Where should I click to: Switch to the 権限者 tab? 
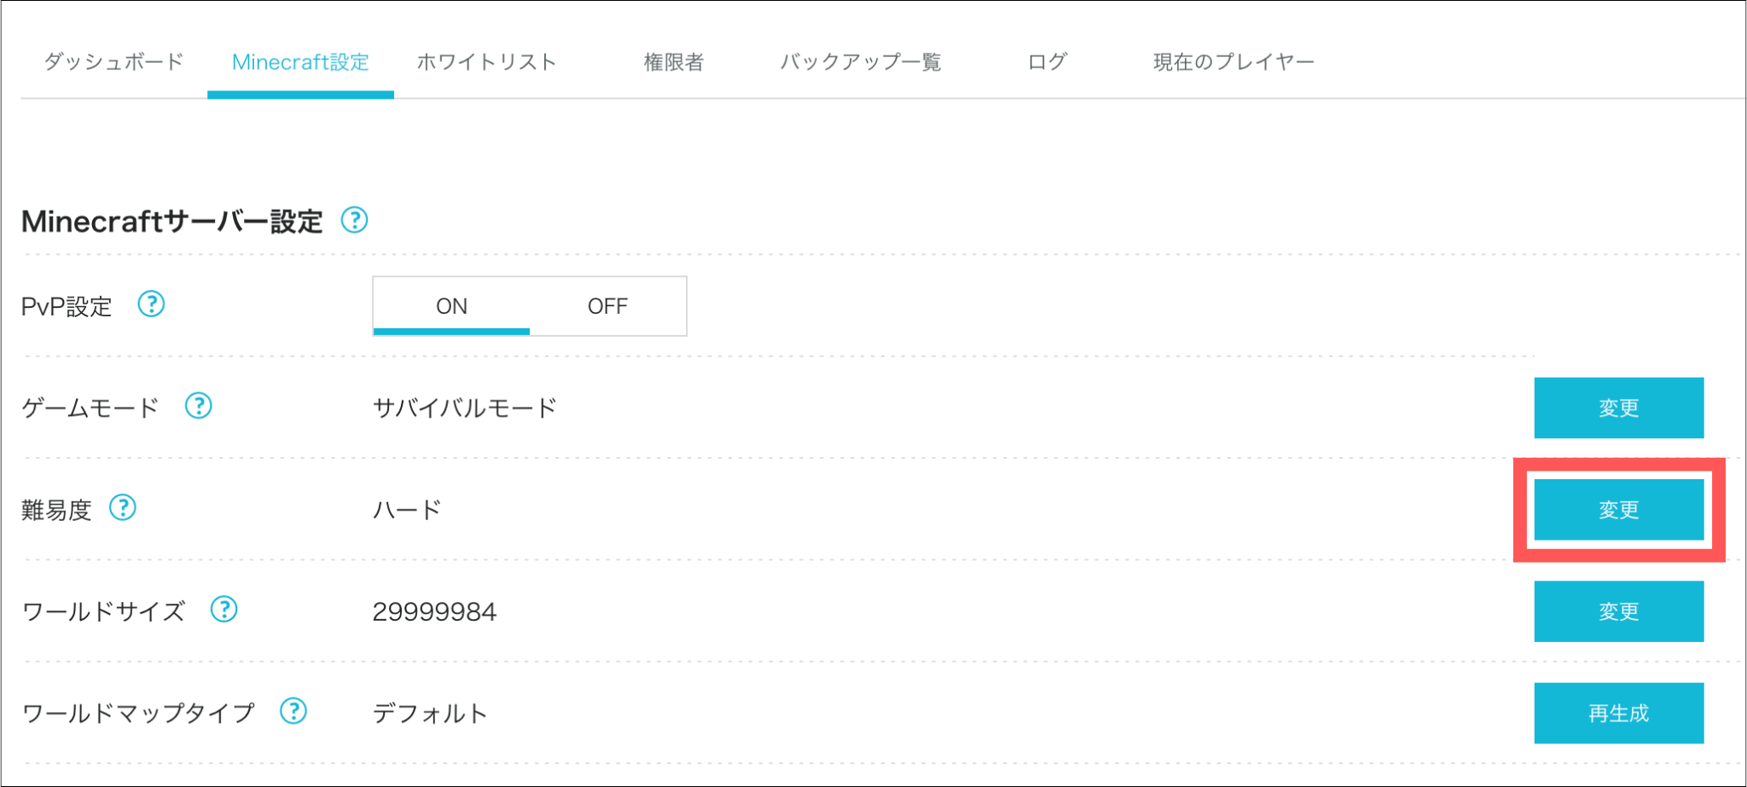673,62
